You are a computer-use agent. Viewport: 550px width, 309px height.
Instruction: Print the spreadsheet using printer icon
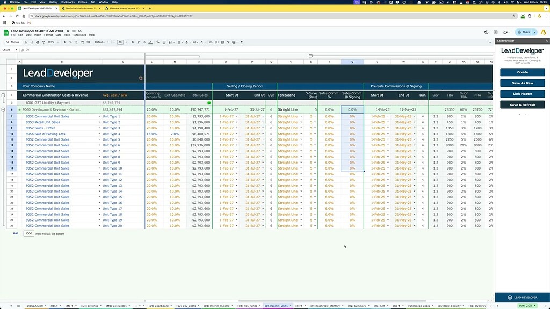click(x=38, y=42)
